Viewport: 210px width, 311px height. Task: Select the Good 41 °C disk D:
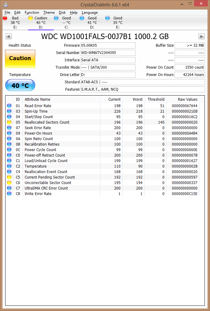[92, 22]
